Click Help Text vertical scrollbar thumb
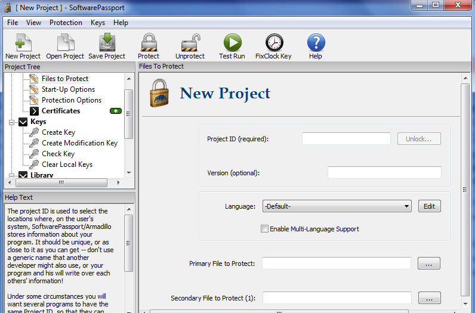This screenshot has height=313, width=475. coord(129,243)
